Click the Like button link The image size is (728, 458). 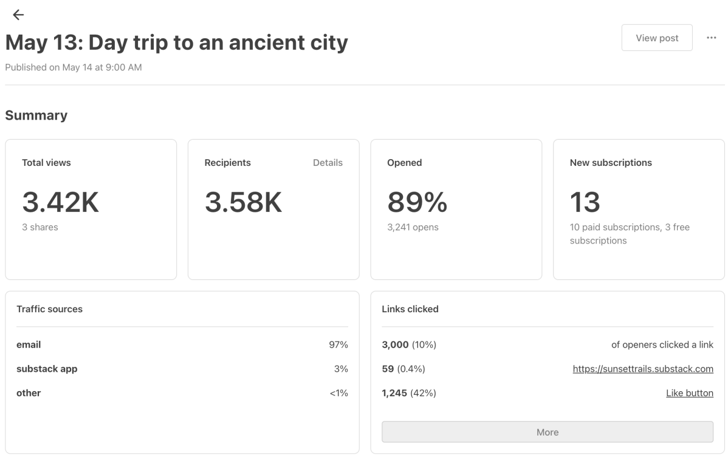[x=689, y=393]
